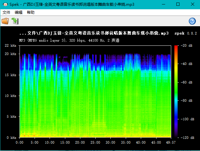Close the Spek window
This screenshot has width=200, height=151.
tap(193, 4)
